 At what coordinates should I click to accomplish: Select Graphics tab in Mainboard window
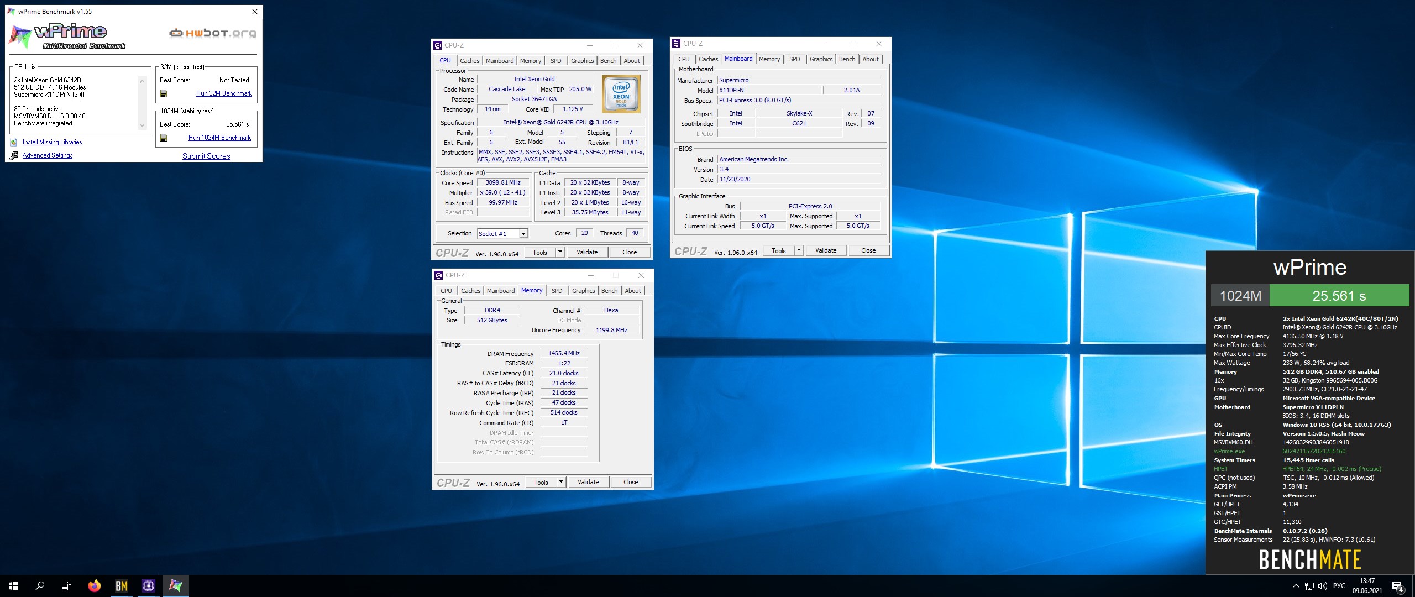[821, 59]
